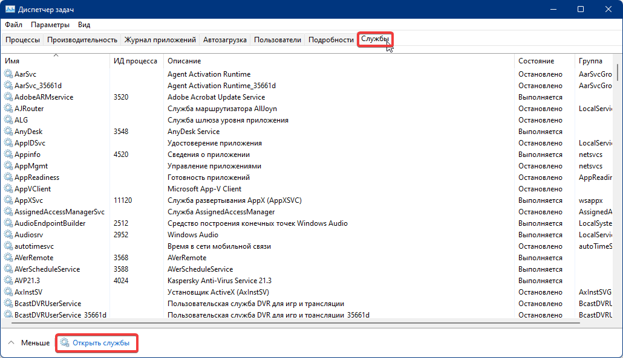Sort by the Группа column header
Screen dimensions: 623x358
[595, 61]
